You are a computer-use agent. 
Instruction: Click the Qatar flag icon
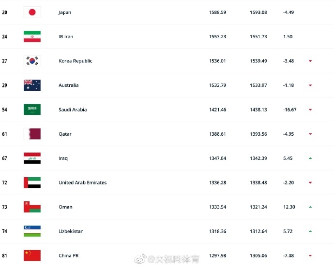point(32,134)
